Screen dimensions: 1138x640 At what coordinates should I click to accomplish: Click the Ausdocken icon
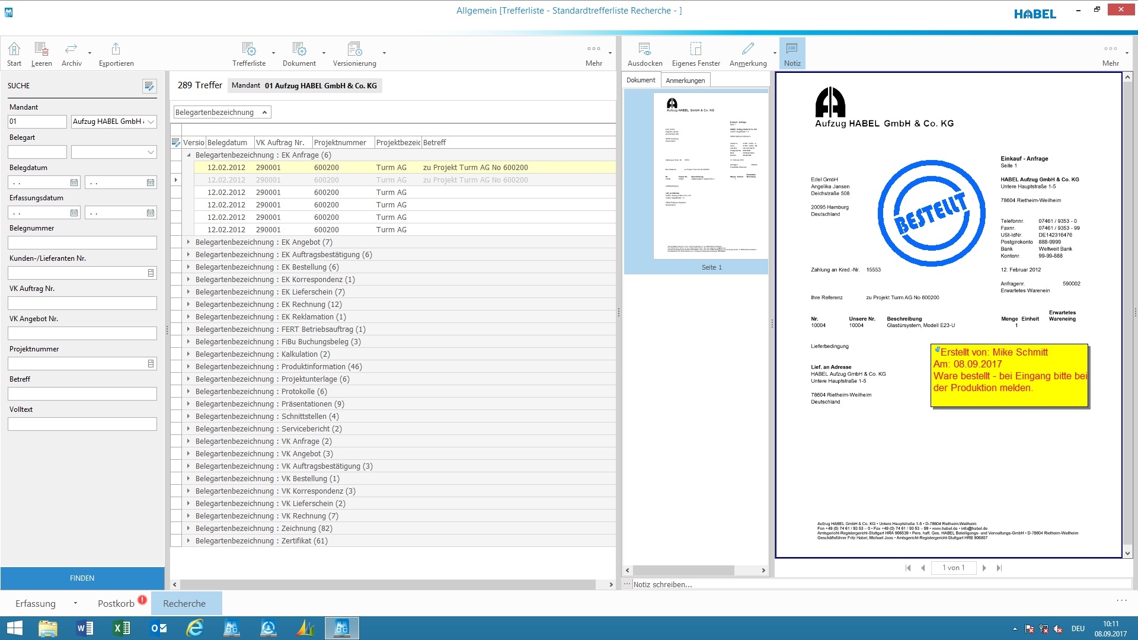[644, 49]
